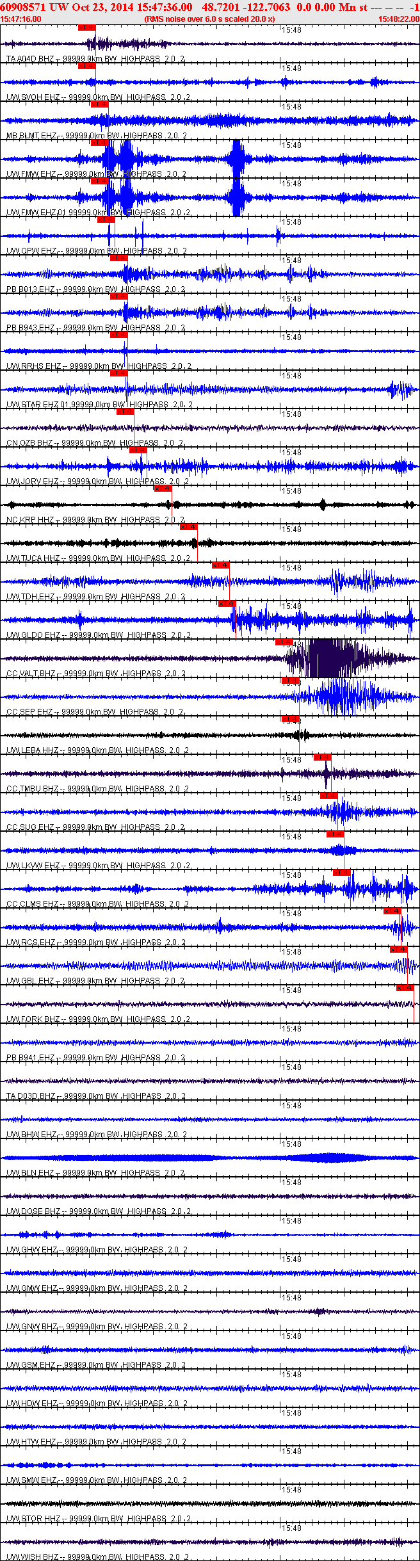Select the red pick marker on UW.GBL trace

point(399,950)
